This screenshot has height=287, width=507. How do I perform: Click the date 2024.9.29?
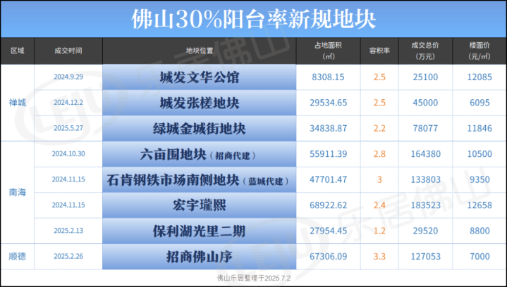[x=68, y=77]
